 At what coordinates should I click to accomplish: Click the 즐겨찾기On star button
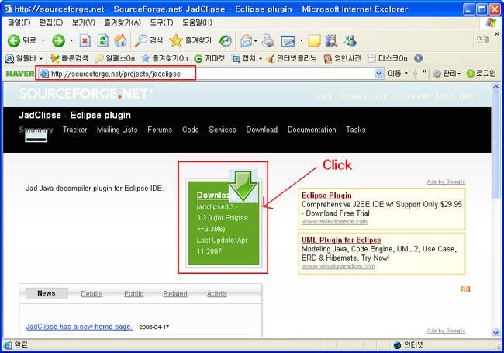tap(164, 58)
